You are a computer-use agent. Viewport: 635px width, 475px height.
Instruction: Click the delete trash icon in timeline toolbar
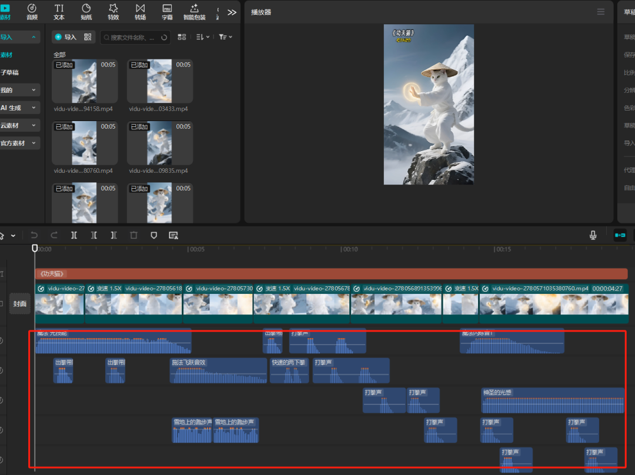pyautogui.click(x=133, y=235)
